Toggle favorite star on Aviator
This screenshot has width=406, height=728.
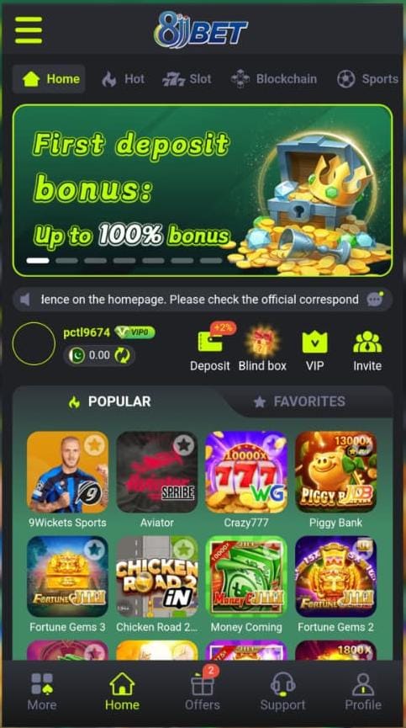(x=184, y=445)
